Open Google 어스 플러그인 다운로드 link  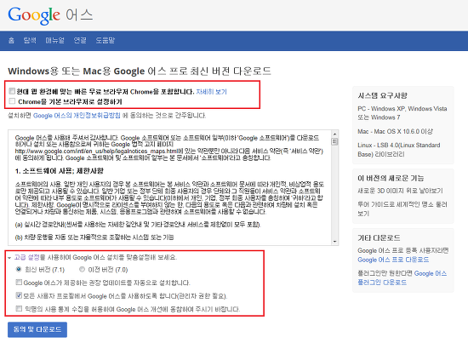(403, 277)
